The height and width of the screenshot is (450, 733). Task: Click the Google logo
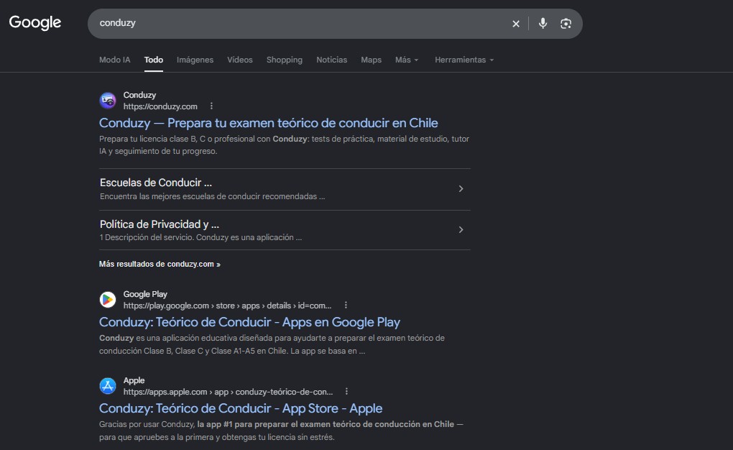click(35, 22)
